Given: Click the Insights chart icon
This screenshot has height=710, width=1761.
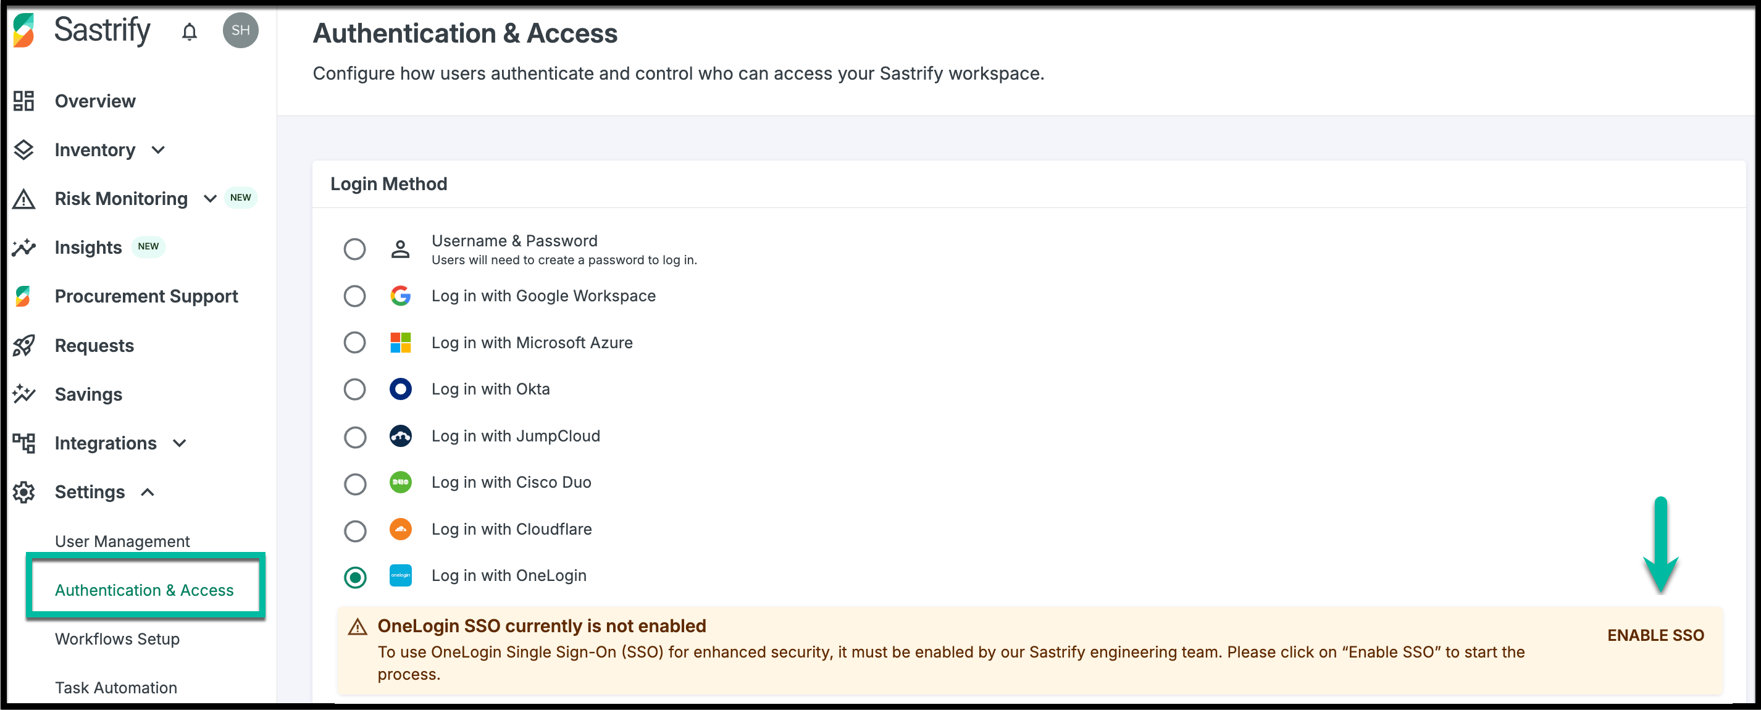Looking at the screenshot, I should point(24,248).
